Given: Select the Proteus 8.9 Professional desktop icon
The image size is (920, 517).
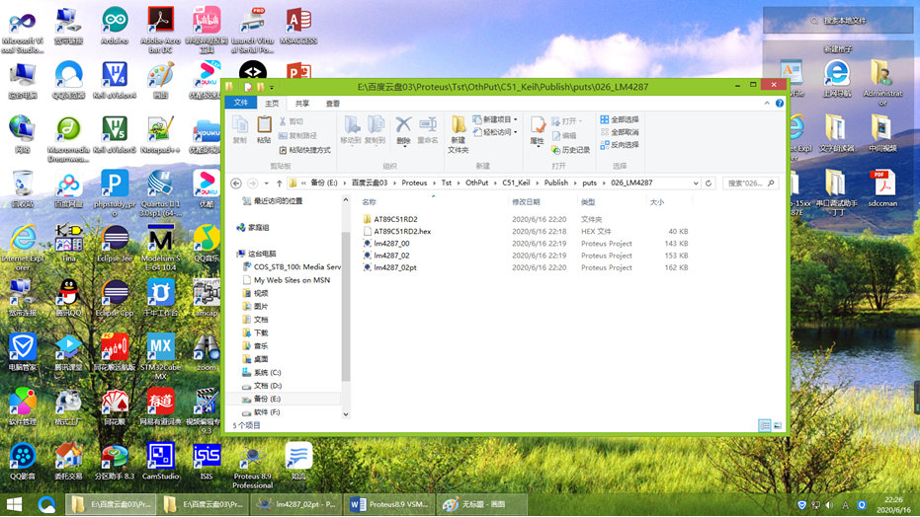Looking at the screenshot, I should (252, 468).
